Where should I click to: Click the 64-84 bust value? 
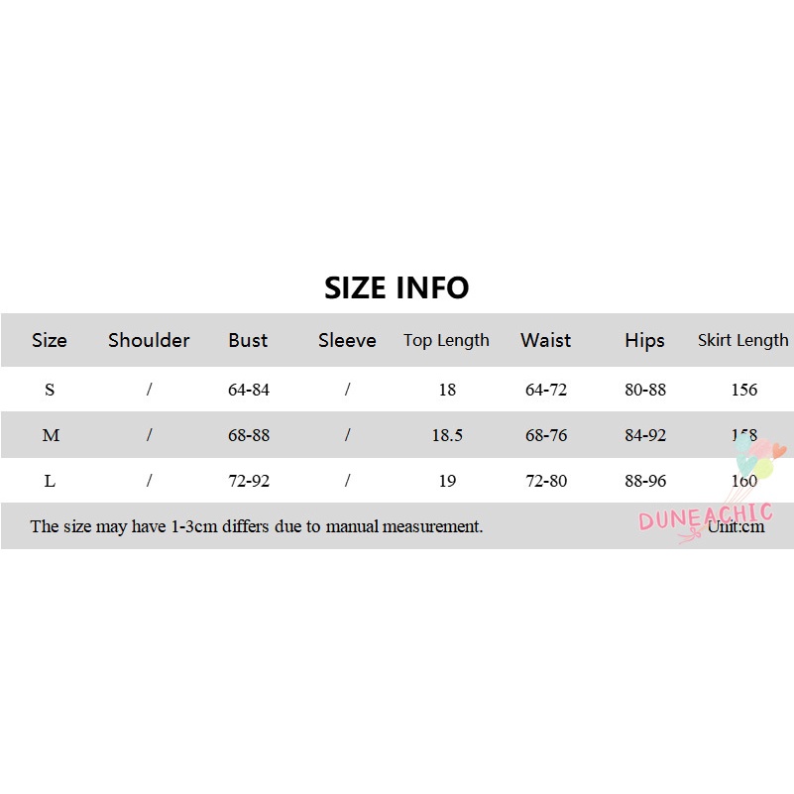(249, 390)
